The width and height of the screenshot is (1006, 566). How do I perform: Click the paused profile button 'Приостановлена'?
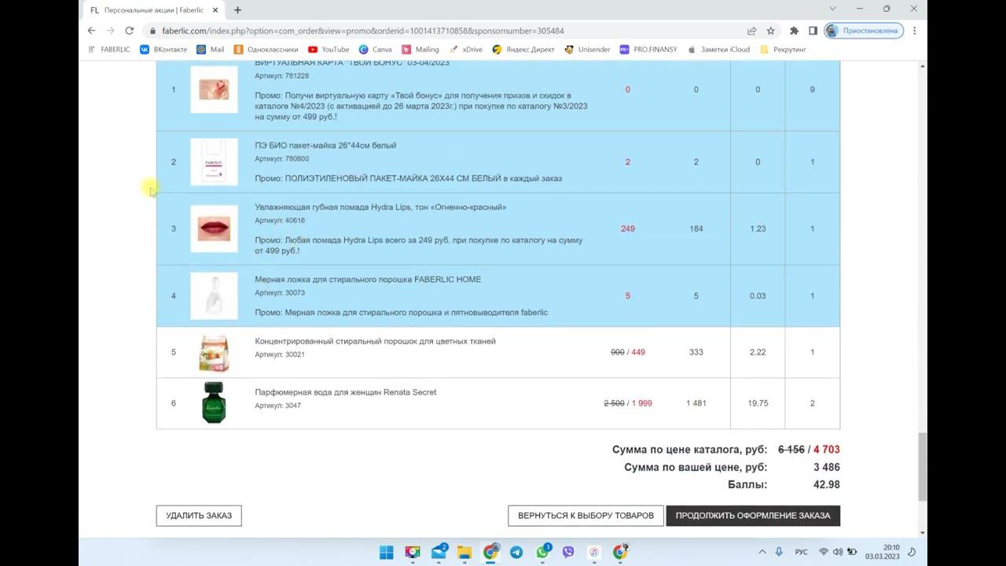click(864, 31)
